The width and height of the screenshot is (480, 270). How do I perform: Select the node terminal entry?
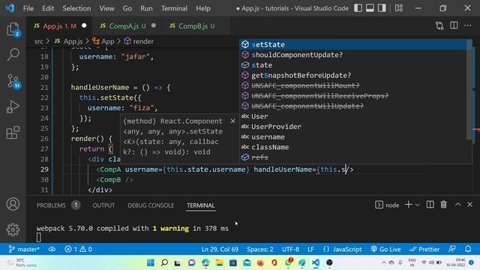point(387,205)
